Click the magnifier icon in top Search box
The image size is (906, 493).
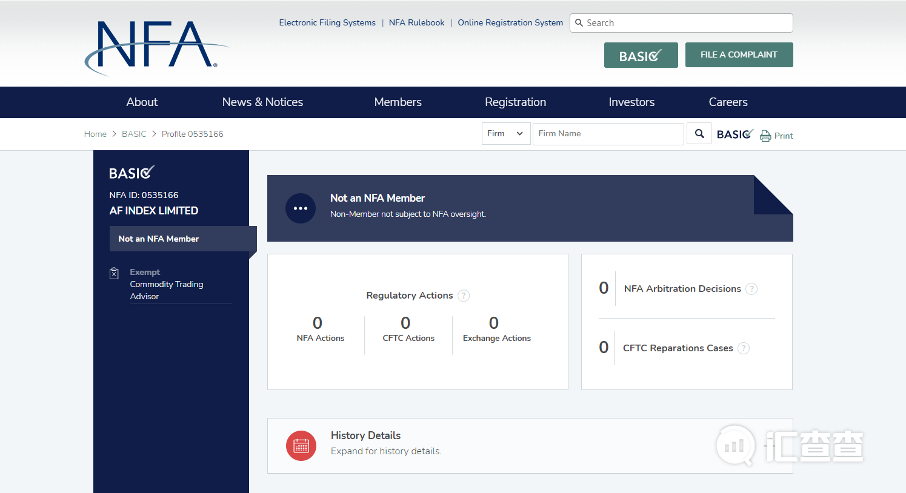click(579, 23)
